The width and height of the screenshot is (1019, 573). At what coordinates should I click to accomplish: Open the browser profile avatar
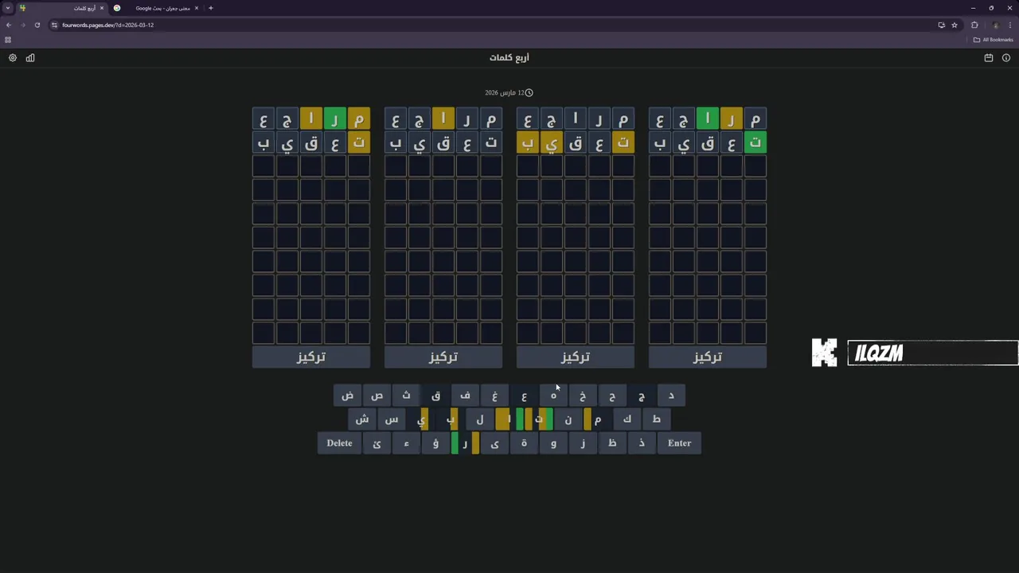pyautogui.click(x=995, y=25)
